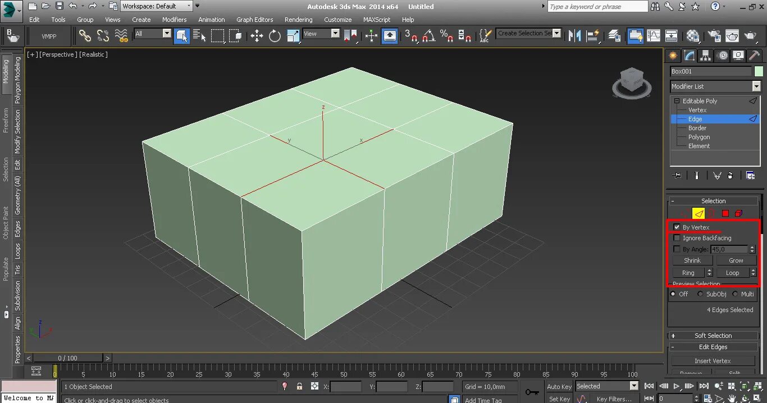The height and width of the screenshot is (403, 767).
Task: Select the Multi preview selection radio button
Action: [x=735, y=294]
